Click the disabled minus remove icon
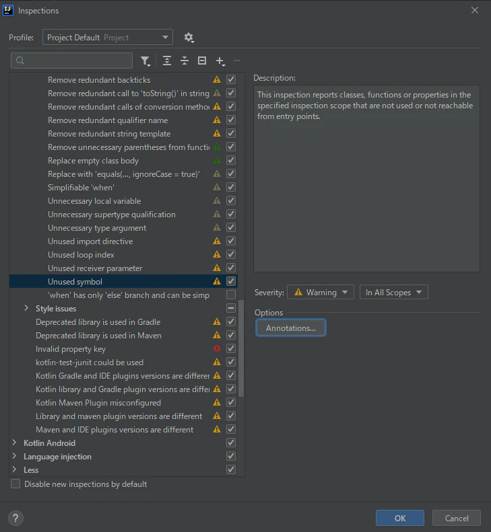The height and width of the screenshot is (532, 491). pos(237,61)
